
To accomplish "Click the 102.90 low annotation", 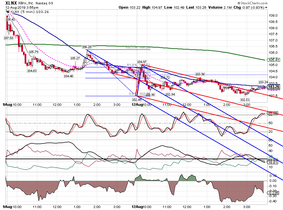I will click(x=150, y=95).
